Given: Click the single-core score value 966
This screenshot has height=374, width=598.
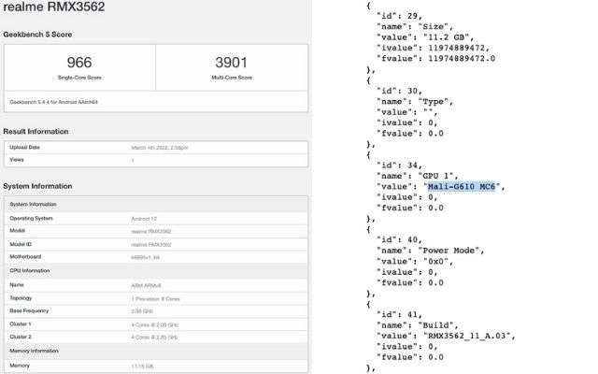Looking at the screenshot, I should (79, 63).
